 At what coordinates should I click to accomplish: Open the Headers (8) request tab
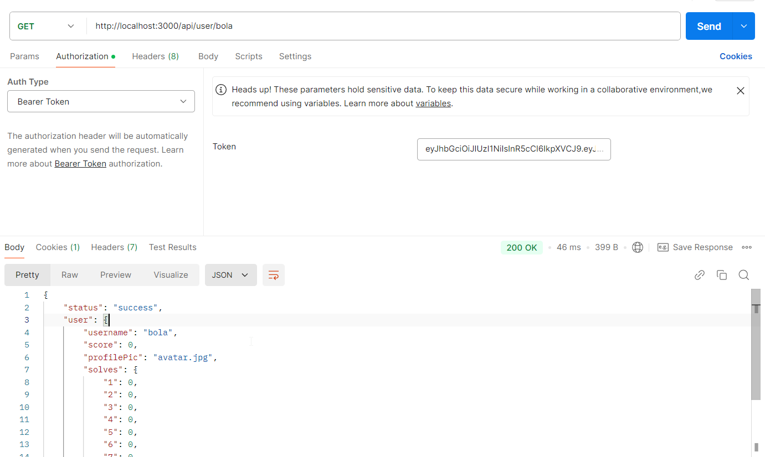155,56
